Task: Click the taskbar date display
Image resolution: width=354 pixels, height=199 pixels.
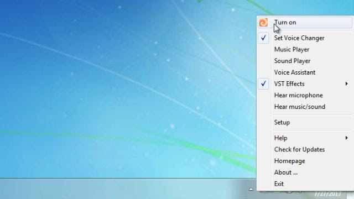Action: click(327, 194)
